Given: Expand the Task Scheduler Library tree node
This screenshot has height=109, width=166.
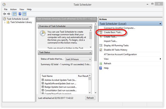Looking at the screenshot, I should (x=5, y=23).
